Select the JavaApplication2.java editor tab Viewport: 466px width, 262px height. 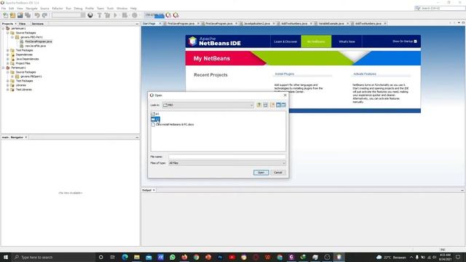257,23
